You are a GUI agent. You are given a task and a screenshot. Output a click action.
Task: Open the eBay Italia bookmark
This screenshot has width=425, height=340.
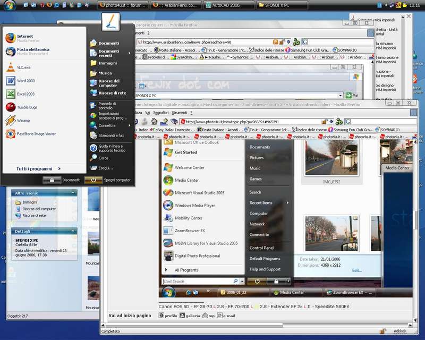pyautogui.click(x=172, y=130)
